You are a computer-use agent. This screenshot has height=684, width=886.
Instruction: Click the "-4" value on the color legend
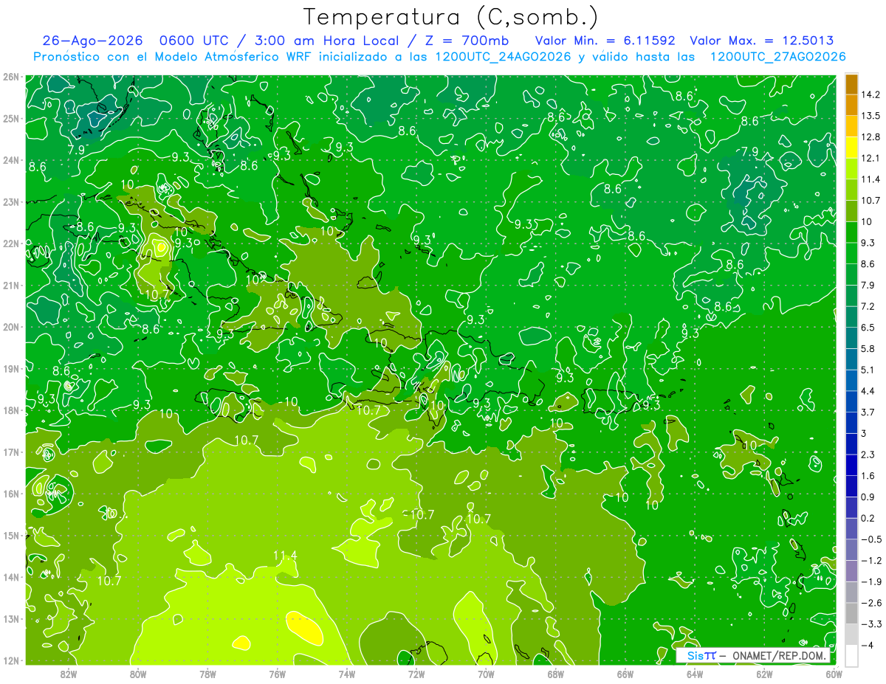[x=867, y=645]
